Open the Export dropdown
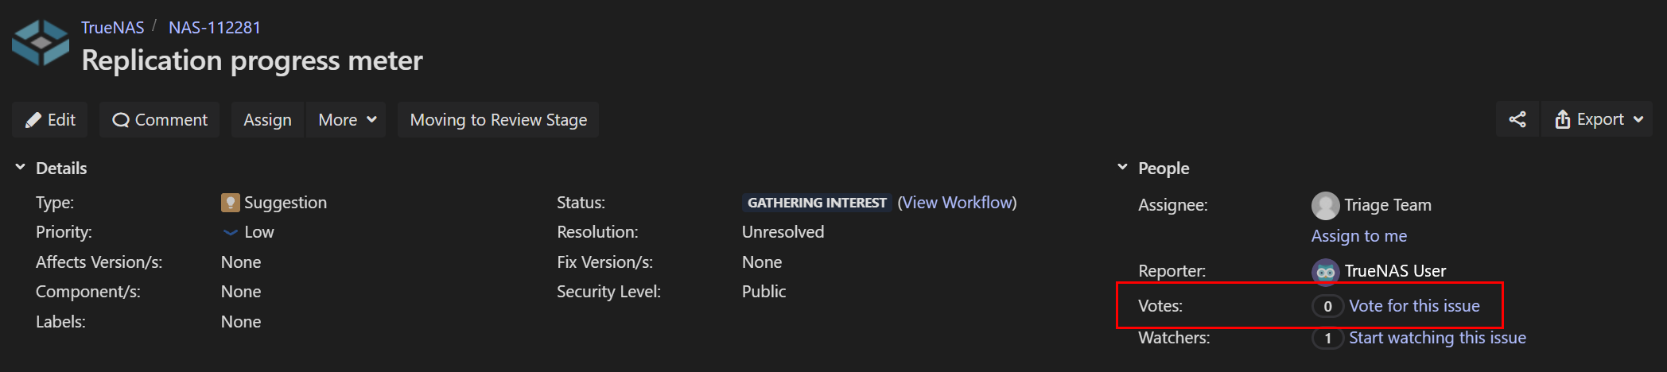This screenshot has width=1667, height=372. click(1597, 119)
